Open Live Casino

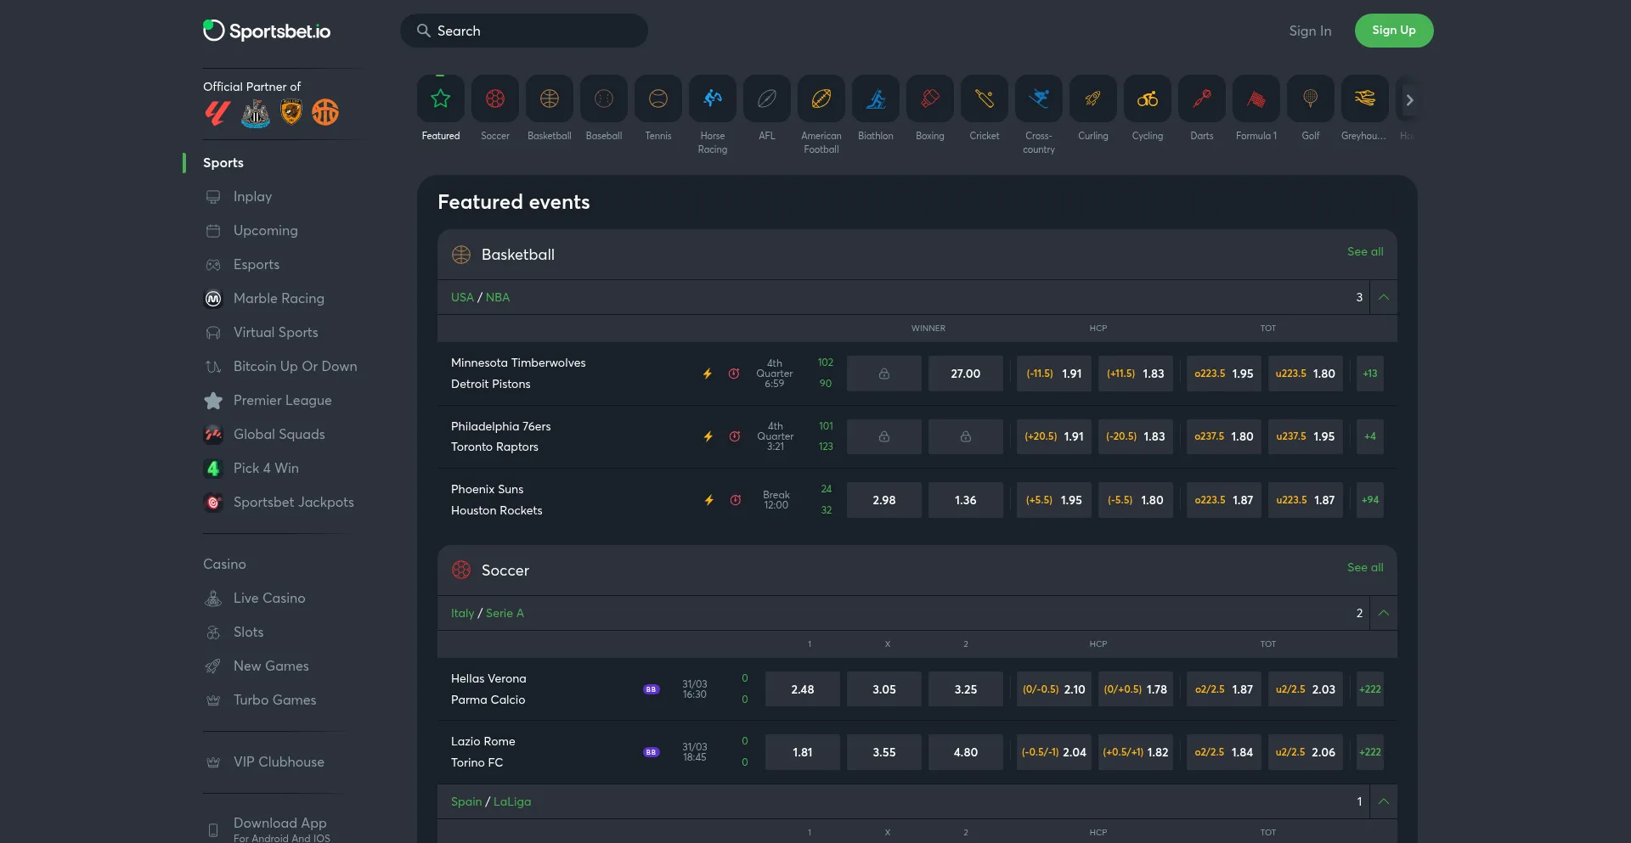[268, 598]
